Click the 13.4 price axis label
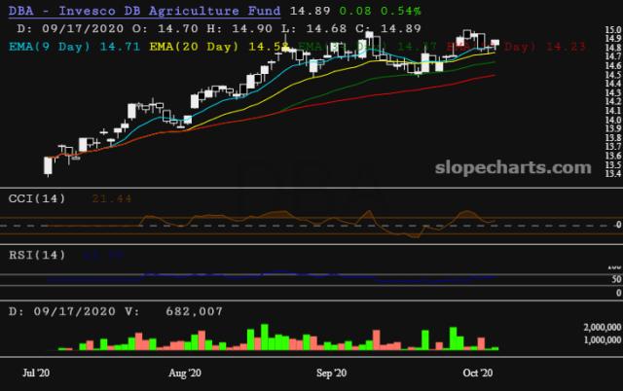The height and width of the screenshot is (391, 623). 611,175
